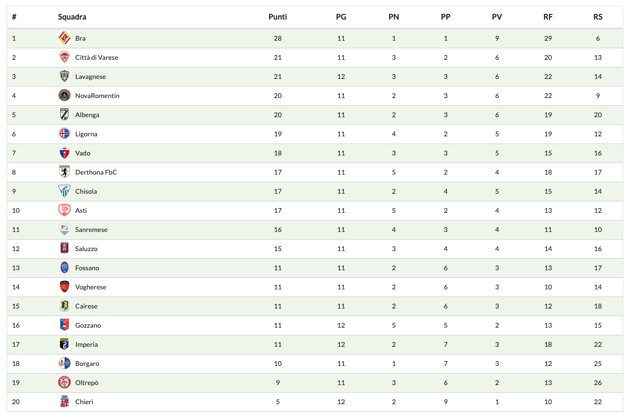The height and width of the screenshot is (419, 629).
Task: Click the Derthona FbC crest icon
Action: pyautogui.click(x=64, y=172)
